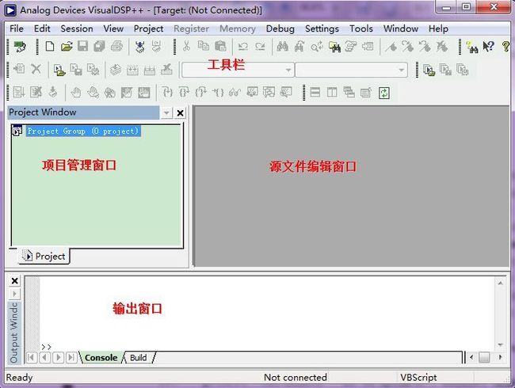Screen dimensions: 515x388
Task: Click the output tabs scroll-to-last button
Action: tap(71, 357)
